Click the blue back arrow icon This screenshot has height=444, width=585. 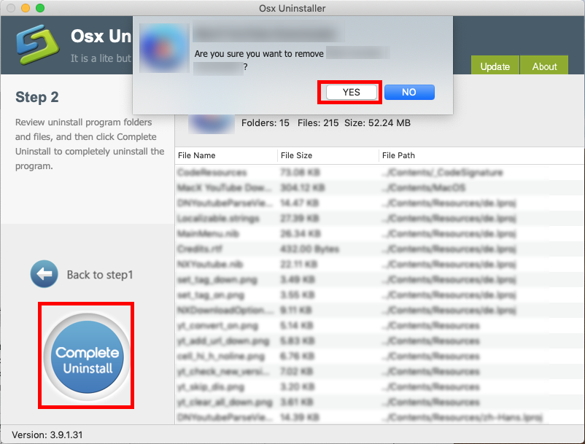click(x=44, y=274)
